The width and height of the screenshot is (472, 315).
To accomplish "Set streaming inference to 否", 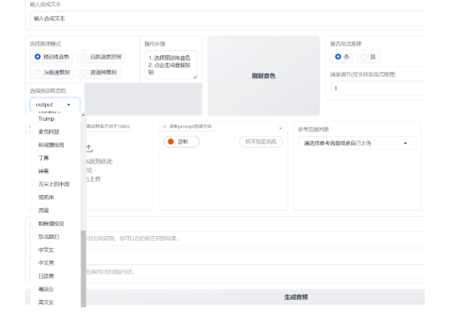I will tap(338, 57).
